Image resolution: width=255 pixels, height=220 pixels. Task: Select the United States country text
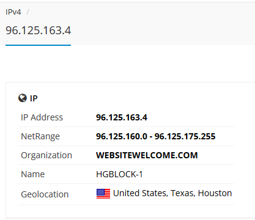click(141, 193)
